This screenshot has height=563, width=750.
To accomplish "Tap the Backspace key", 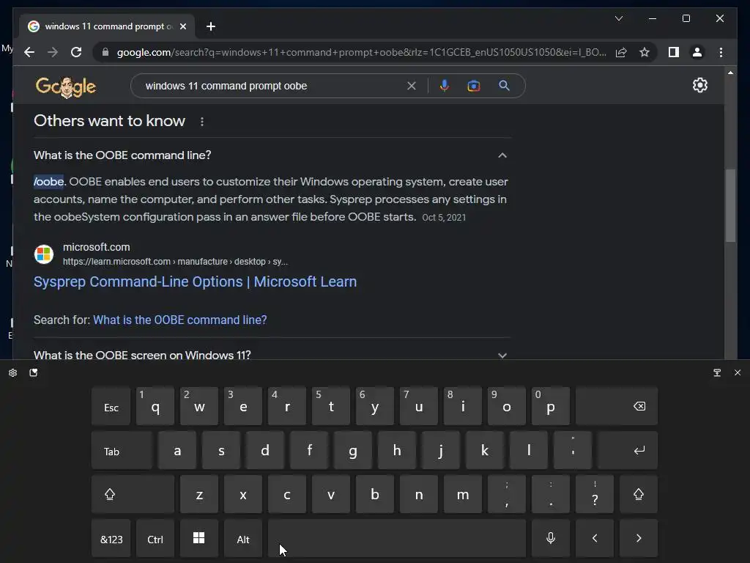I will click(617, 406).
